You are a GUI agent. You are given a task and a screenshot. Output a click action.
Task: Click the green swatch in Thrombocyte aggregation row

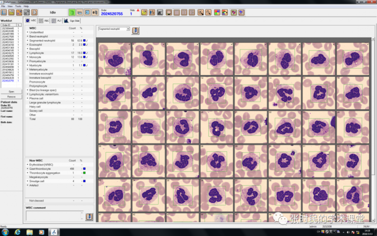click(84, 173)
